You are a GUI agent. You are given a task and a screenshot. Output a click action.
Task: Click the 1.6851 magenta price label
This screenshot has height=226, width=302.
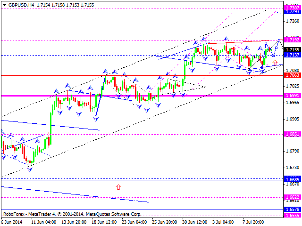(x=292, y=134)
